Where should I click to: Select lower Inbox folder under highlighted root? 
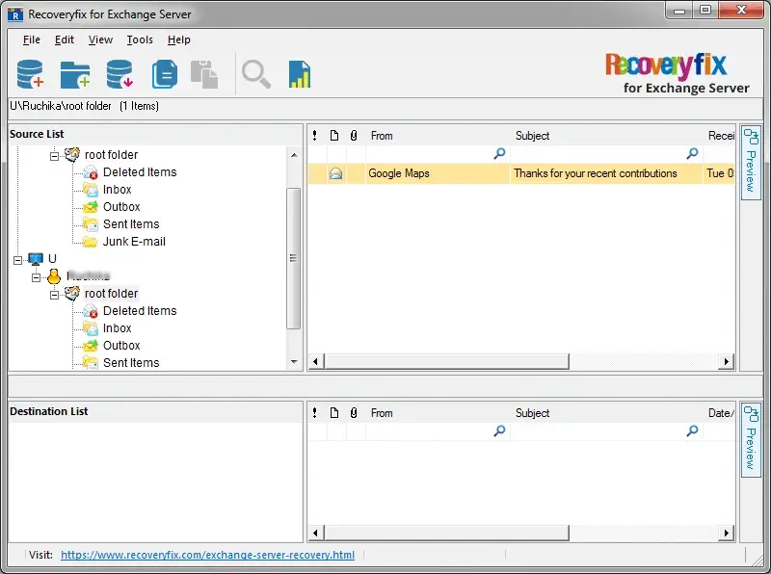click(117, 327)
